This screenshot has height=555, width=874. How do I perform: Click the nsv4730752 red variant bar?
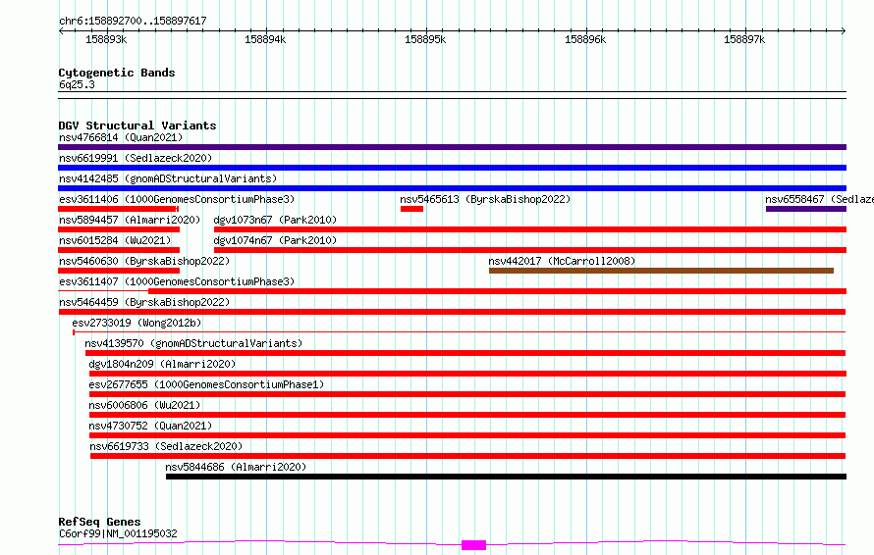[467, 435]
